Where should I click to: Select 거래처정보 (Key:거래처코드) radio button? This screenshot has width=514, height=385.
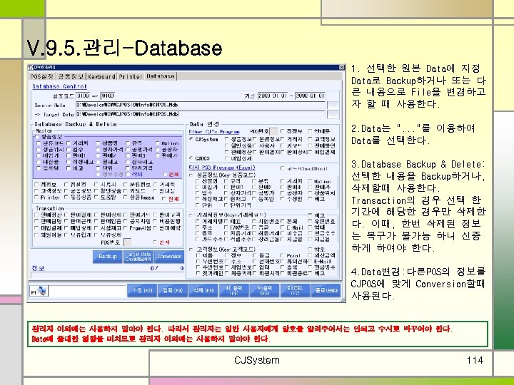[191, 215]
